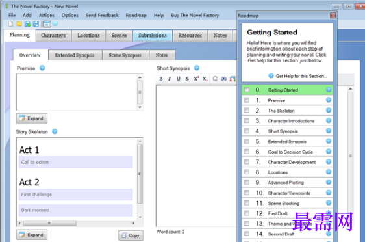Check the Goal to Decision Cycle checkbox

[247, 152]
